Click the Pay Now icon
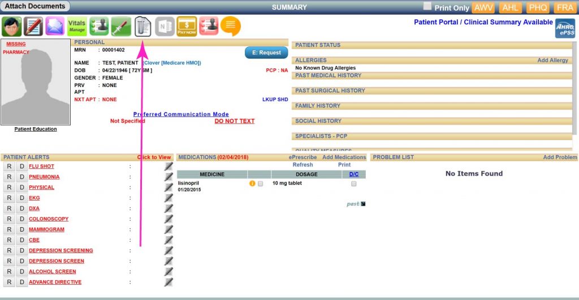Screen dimensions: 579x300 [187, 27]
